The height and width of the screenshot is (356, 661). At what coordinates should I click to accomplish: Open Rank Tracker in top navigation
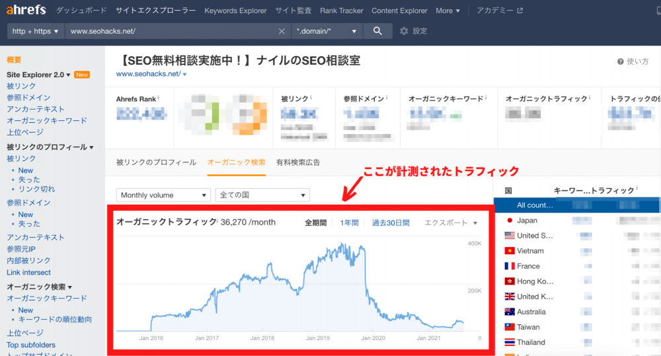(x=342, y=11)
